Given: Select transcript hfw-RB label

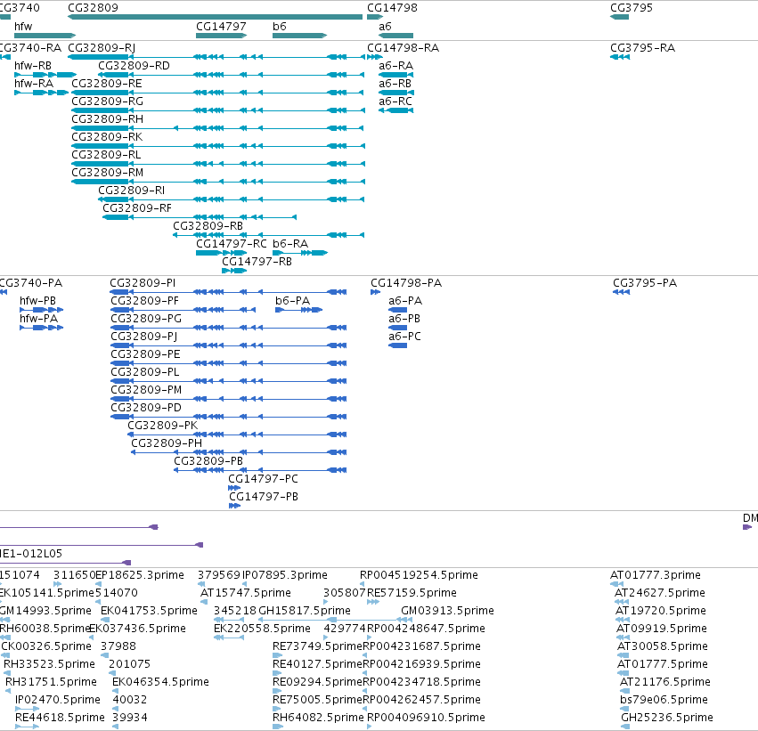Looking at the screenshot, I should pyautogui.click(x=33, y=66).
